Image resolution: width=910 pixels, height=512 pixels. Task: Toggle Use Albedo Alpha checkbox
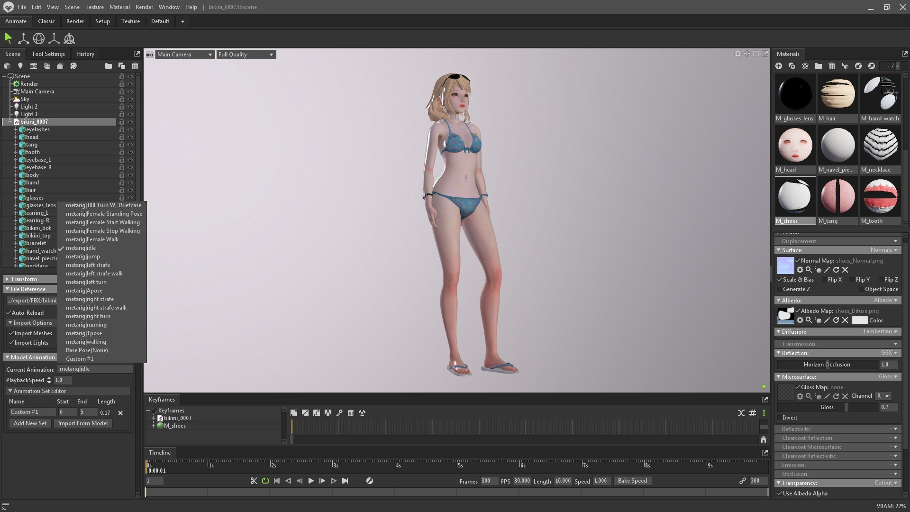tap(780, 494)
